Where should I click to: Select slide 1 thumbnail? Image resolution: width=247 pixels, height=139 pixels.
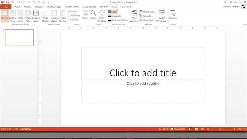tap(19, 38)
